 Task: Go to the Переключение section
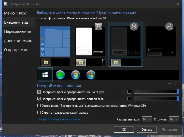tap(17, 32)
